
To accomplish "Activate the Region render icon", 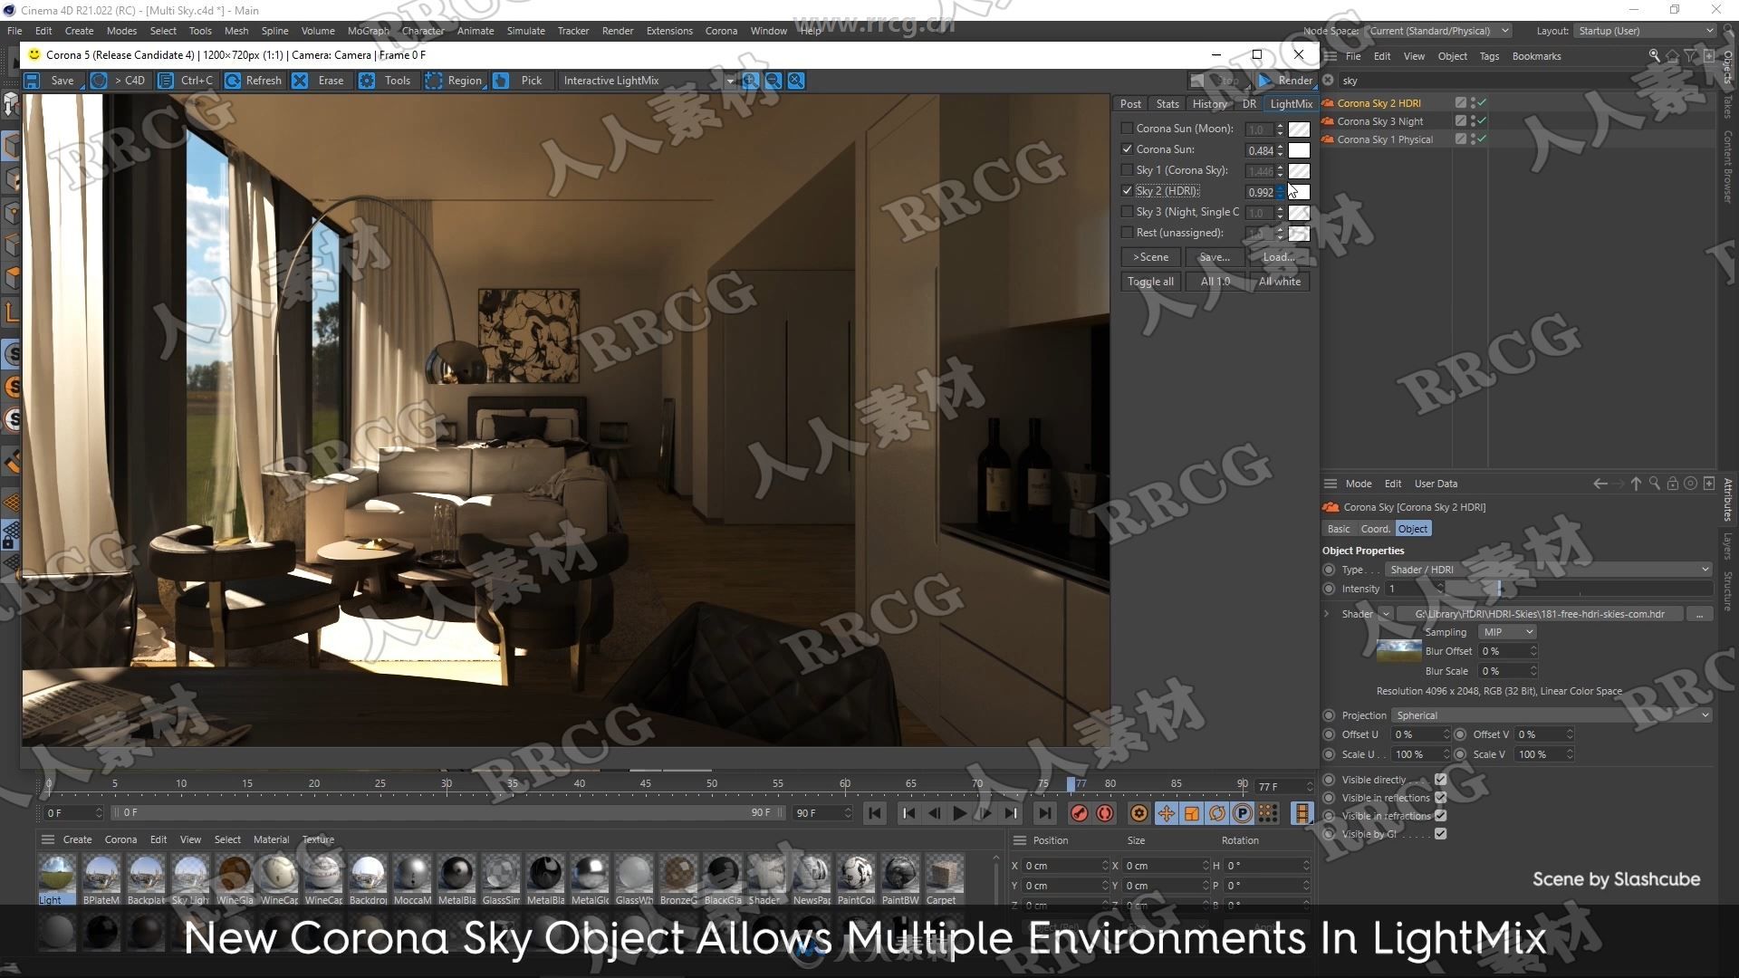I will 434,81.
